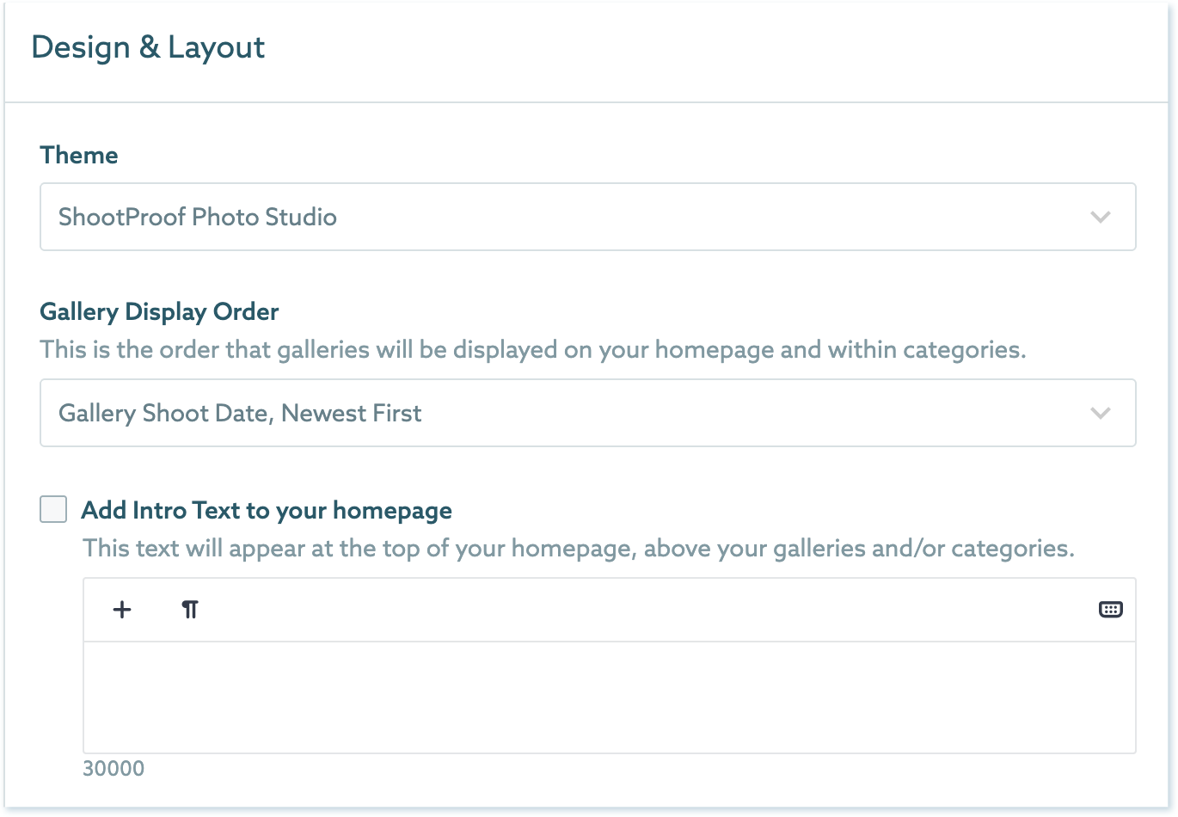The width and height of the screenshot is (1178, 817).
Task: Click the Design & Layout heading
Action: (x=148, y=47)
